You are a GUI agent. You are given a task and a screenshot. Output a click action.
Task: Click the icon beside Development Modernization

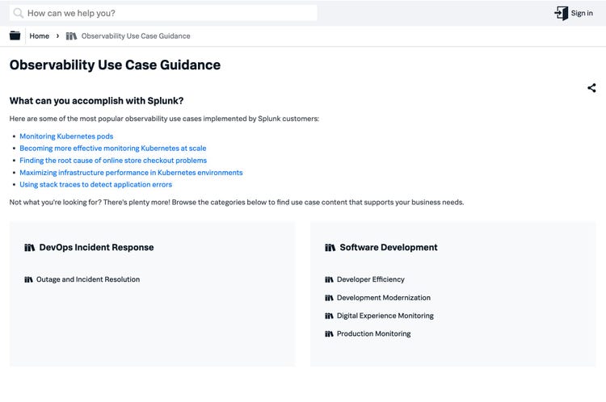[329, 298]
